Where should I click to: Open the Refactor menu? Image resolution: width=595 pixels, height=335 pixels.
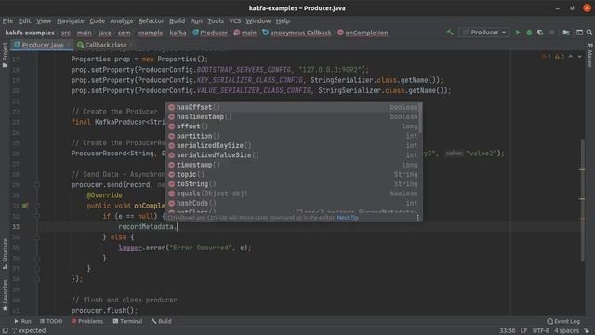click(151, 20)
